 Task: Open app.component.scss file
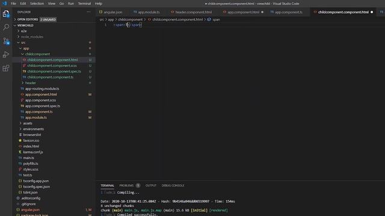pyautogui.click(x=40, y=100)
